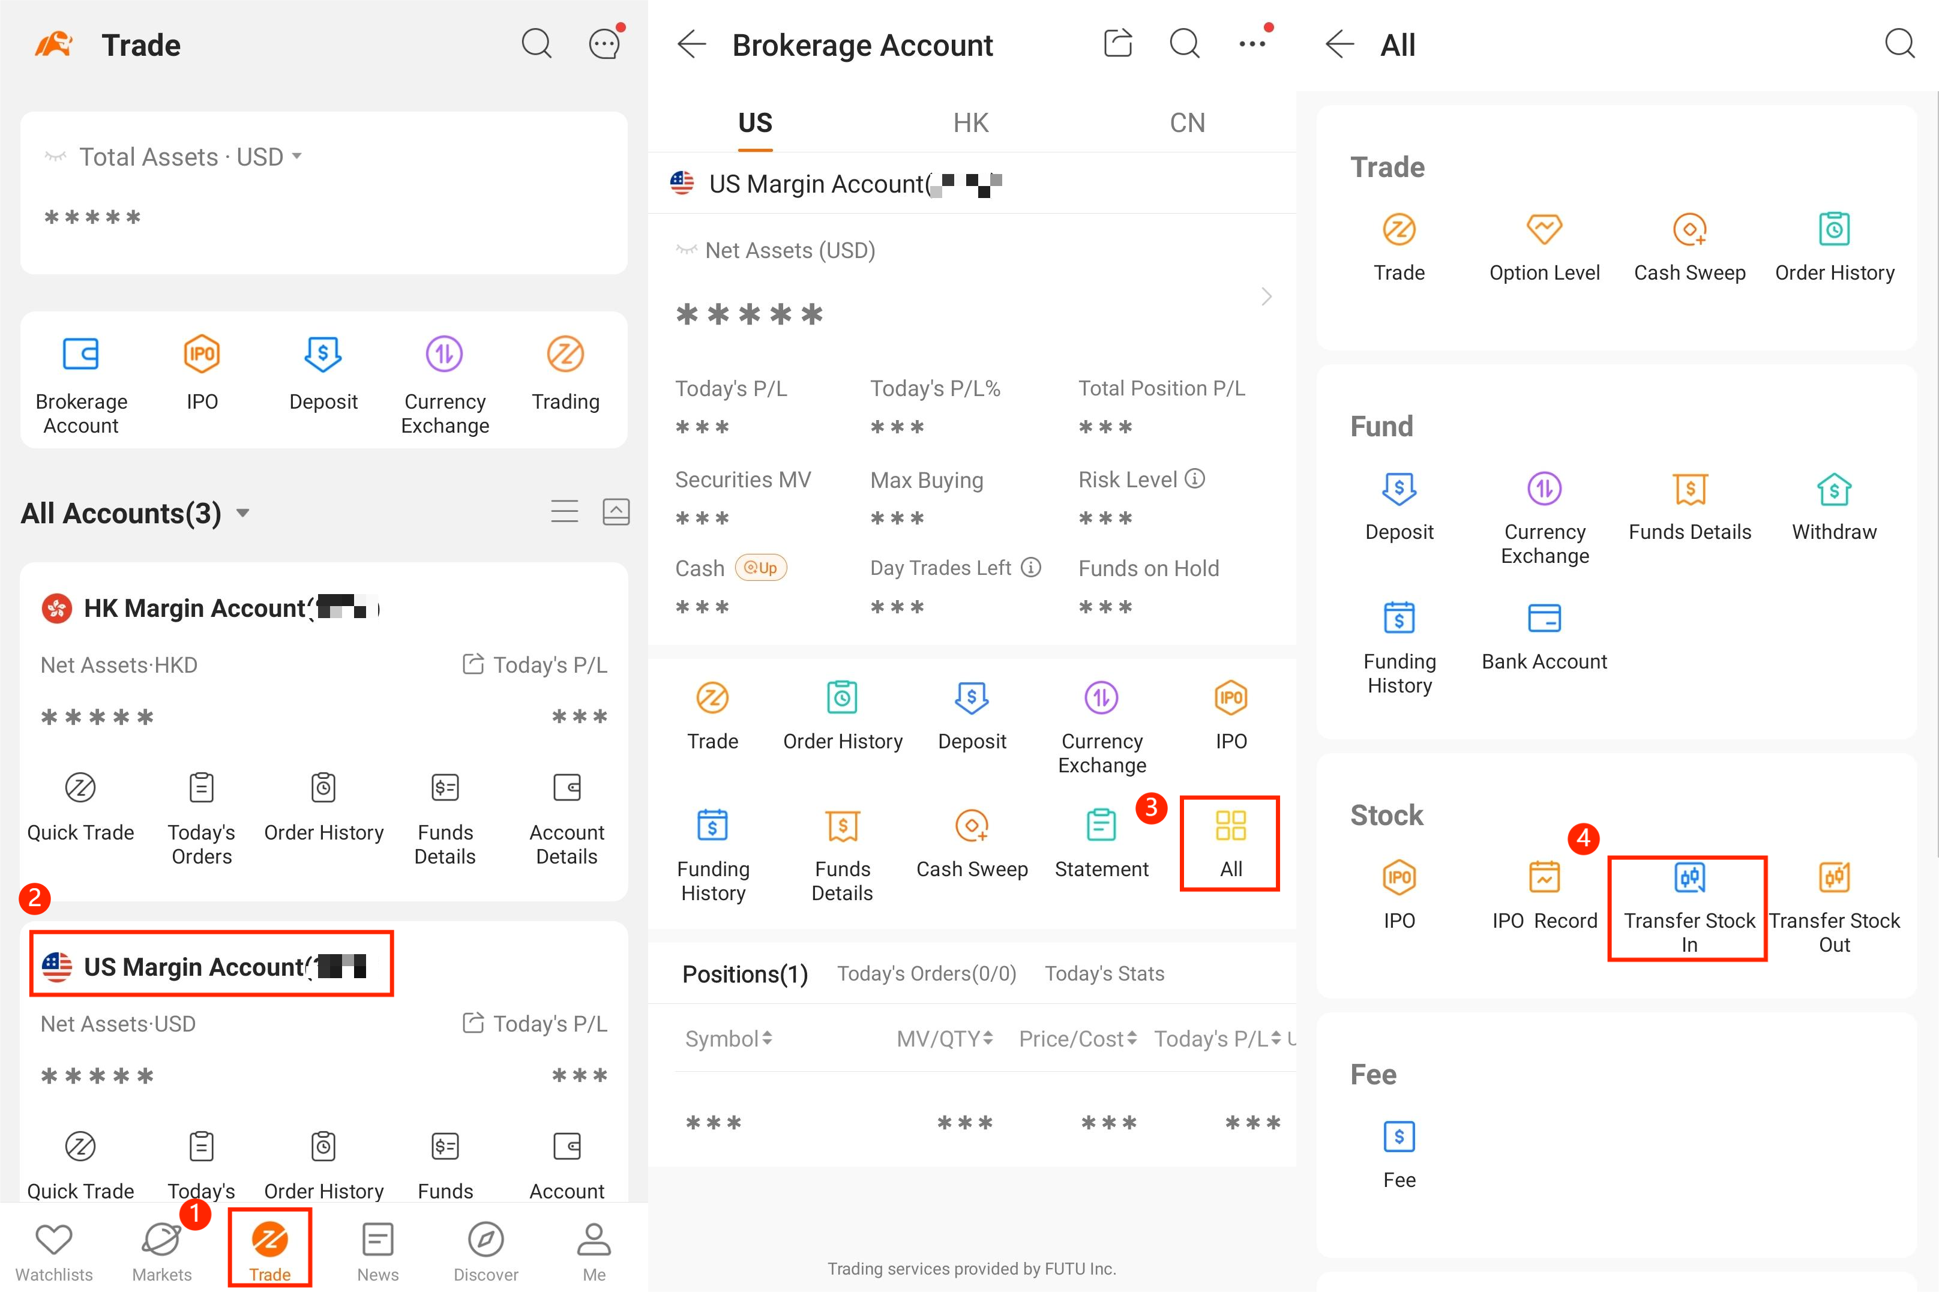Switch to HK market tab
The image size is (1939, 1292).
tap(971, 123)
